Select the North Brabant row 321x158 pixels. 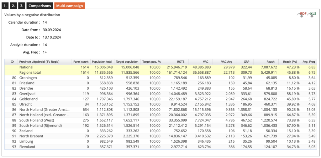pos(31,136)
